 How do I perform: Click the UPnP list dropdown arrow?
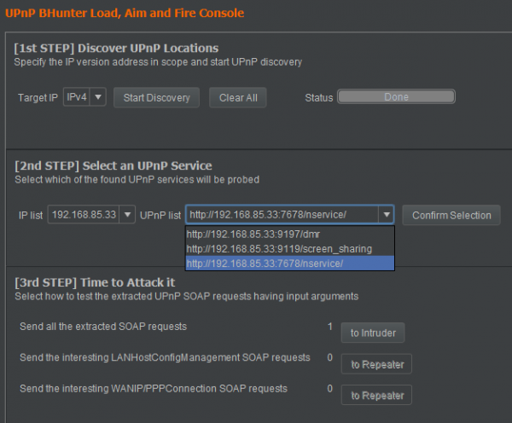point(387,215)
